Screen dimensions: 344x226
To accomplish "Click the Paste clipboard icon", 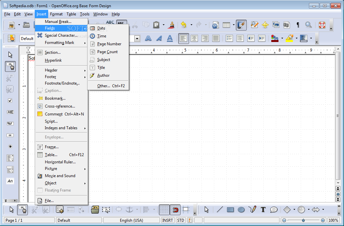I will click(156, 25).
